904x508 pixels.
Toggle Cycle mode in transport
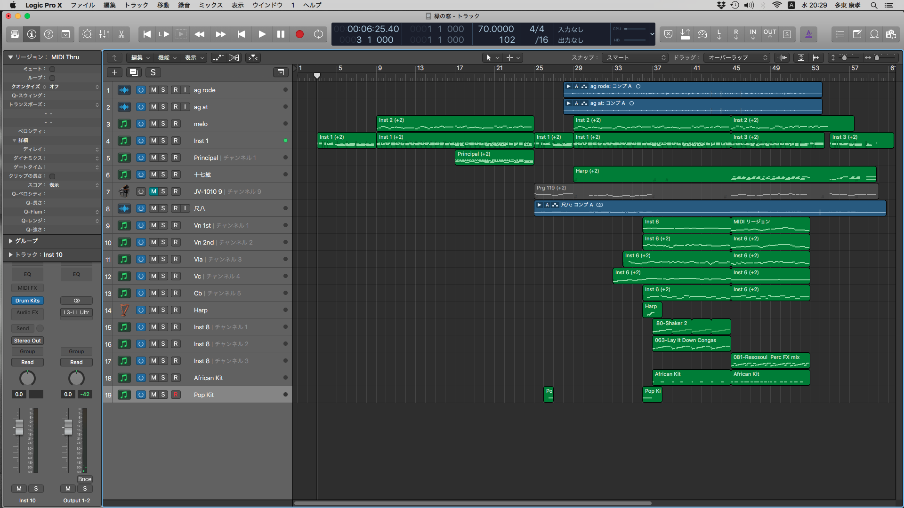click(319, 34)
